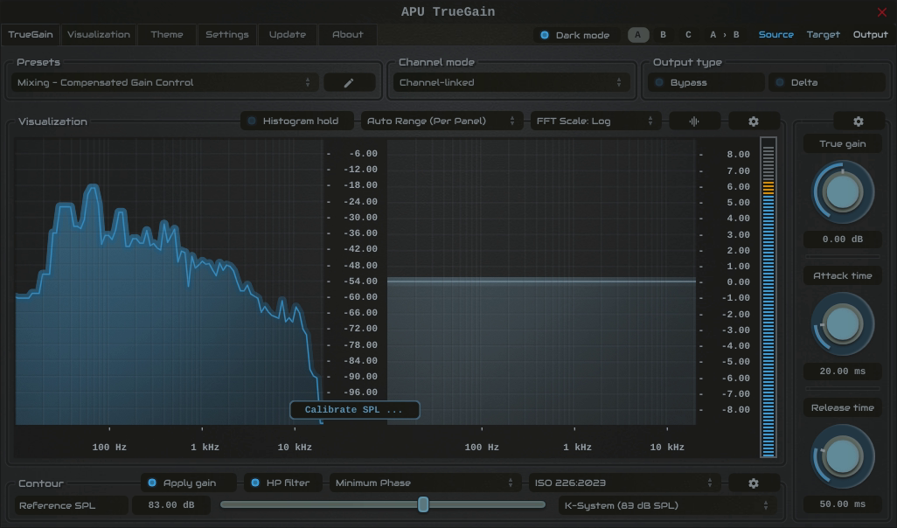
Task: Click the Reference SPL slider handle
Action: click(423, 504)
